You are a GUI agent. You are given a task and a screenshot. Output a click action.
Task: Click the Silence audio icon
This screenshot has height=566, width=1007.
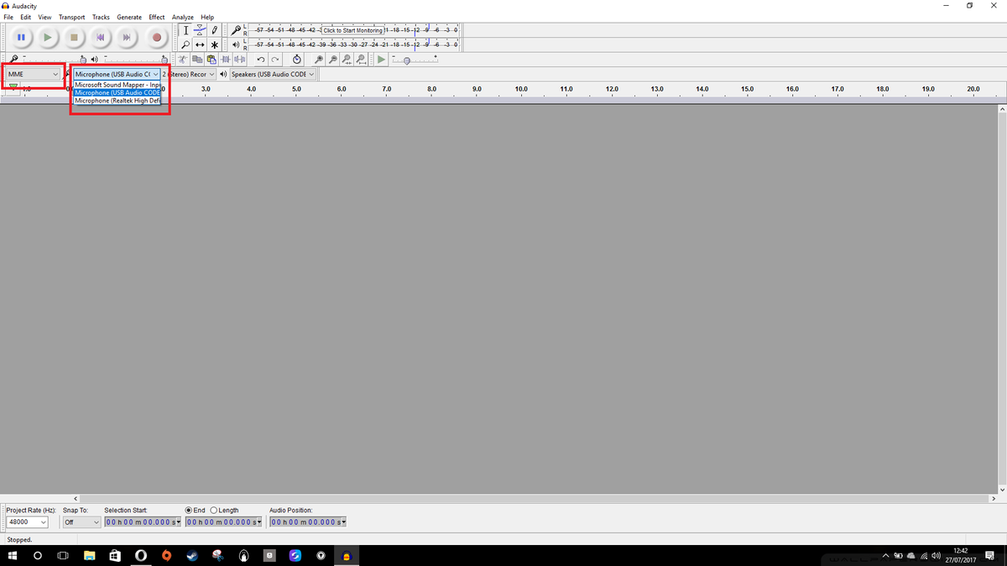click(240, 60)
